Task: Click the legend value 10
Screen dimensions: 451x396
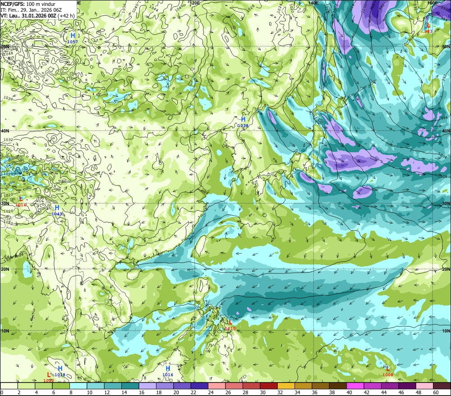Action: coord(89,392)
